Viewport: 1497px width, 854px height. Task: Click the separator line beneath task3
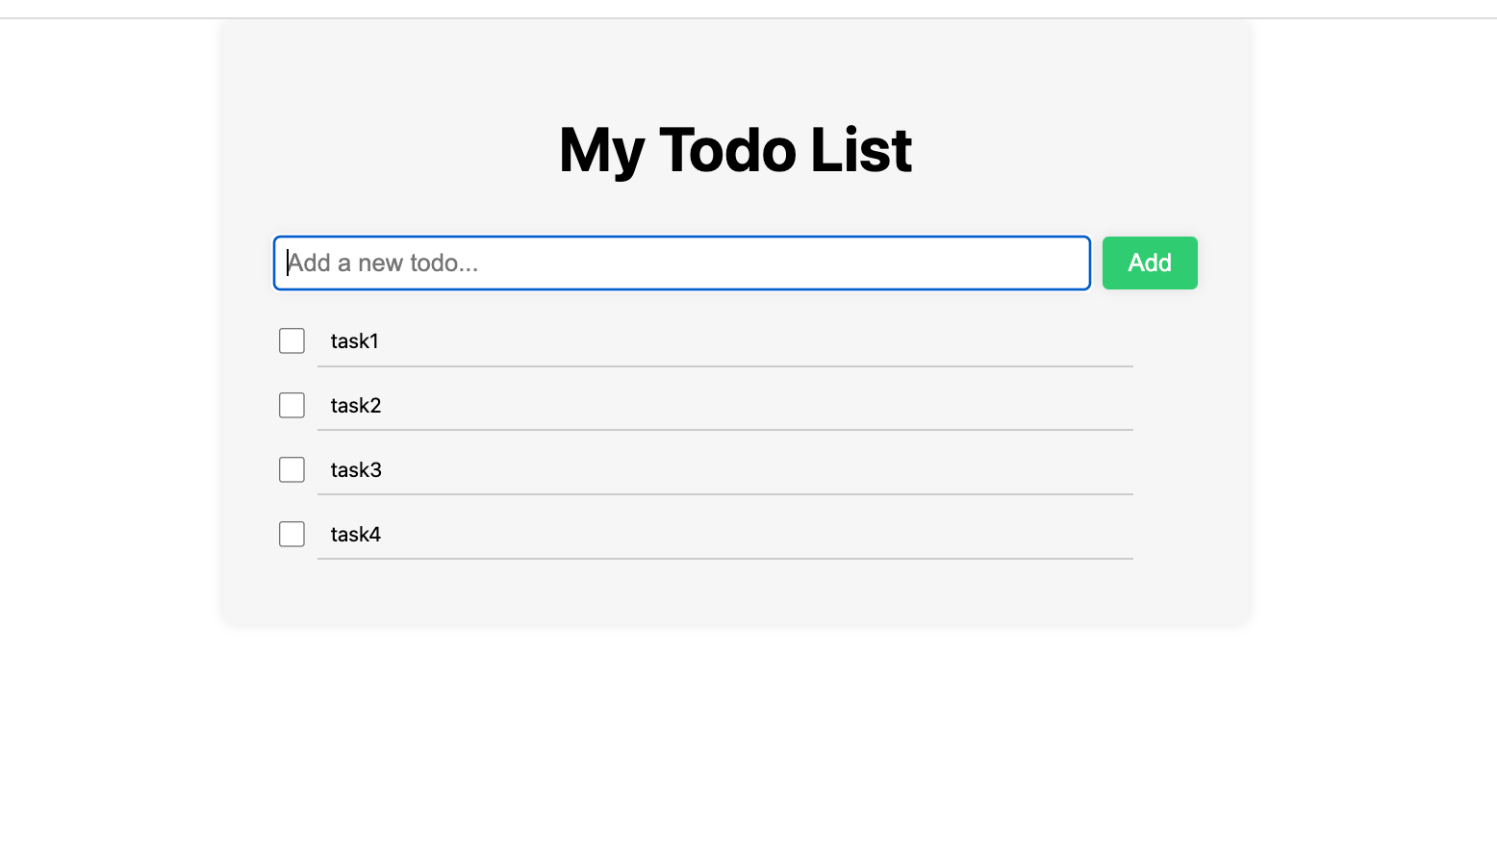click(x=725, y=494)
